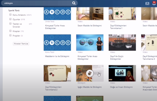Open Işığın Madde ile Etkileşimi thumbnail
157x101 pixels.
[x=90, y=73]
